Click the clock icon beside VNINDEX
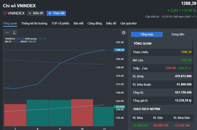 coord(5,13)
